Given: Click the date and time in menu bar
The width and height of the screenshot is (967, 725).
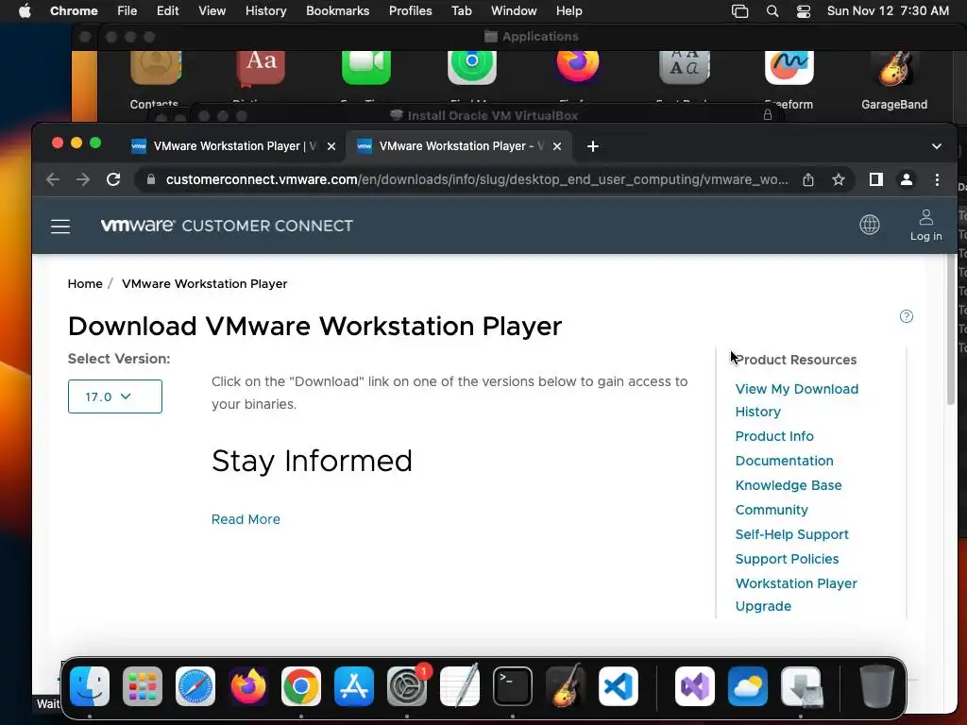Looking at the screenshot, I should 888,11.
